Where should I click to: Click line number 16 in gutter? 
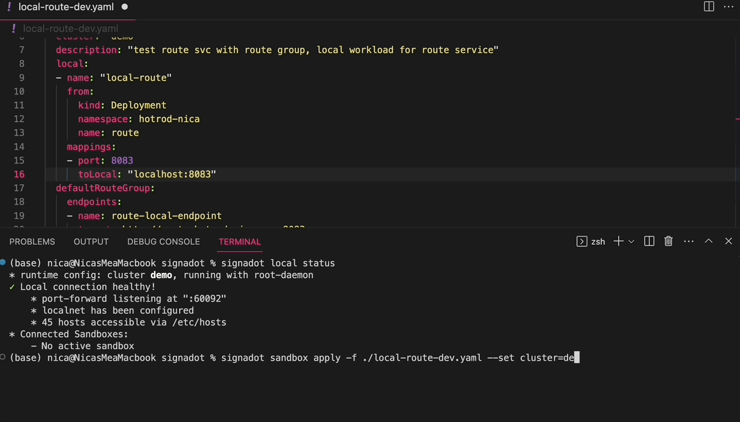coord(19,174)
